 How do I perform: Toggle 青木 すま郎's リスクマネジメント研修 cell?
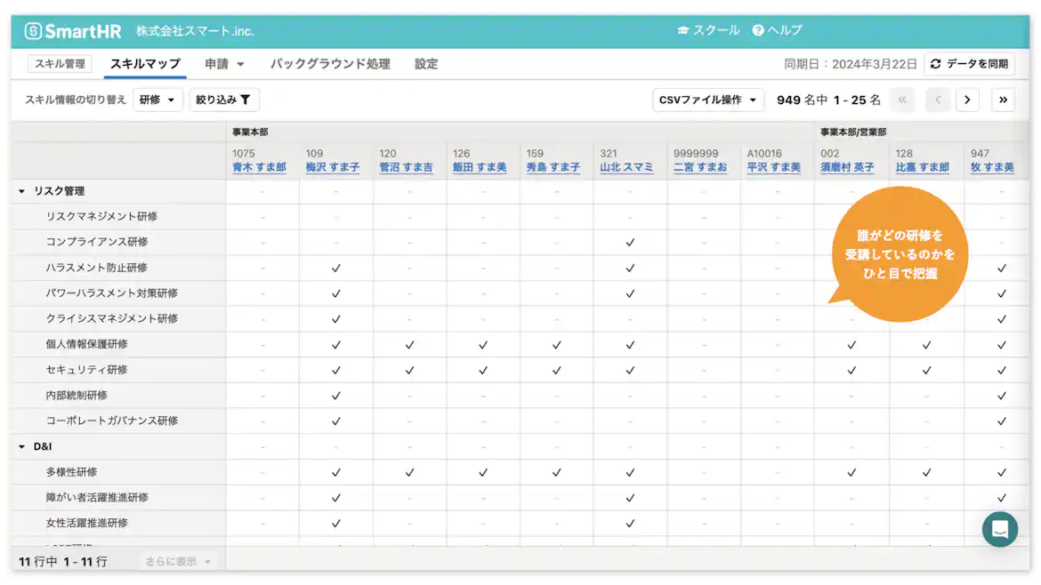point(262,216)
